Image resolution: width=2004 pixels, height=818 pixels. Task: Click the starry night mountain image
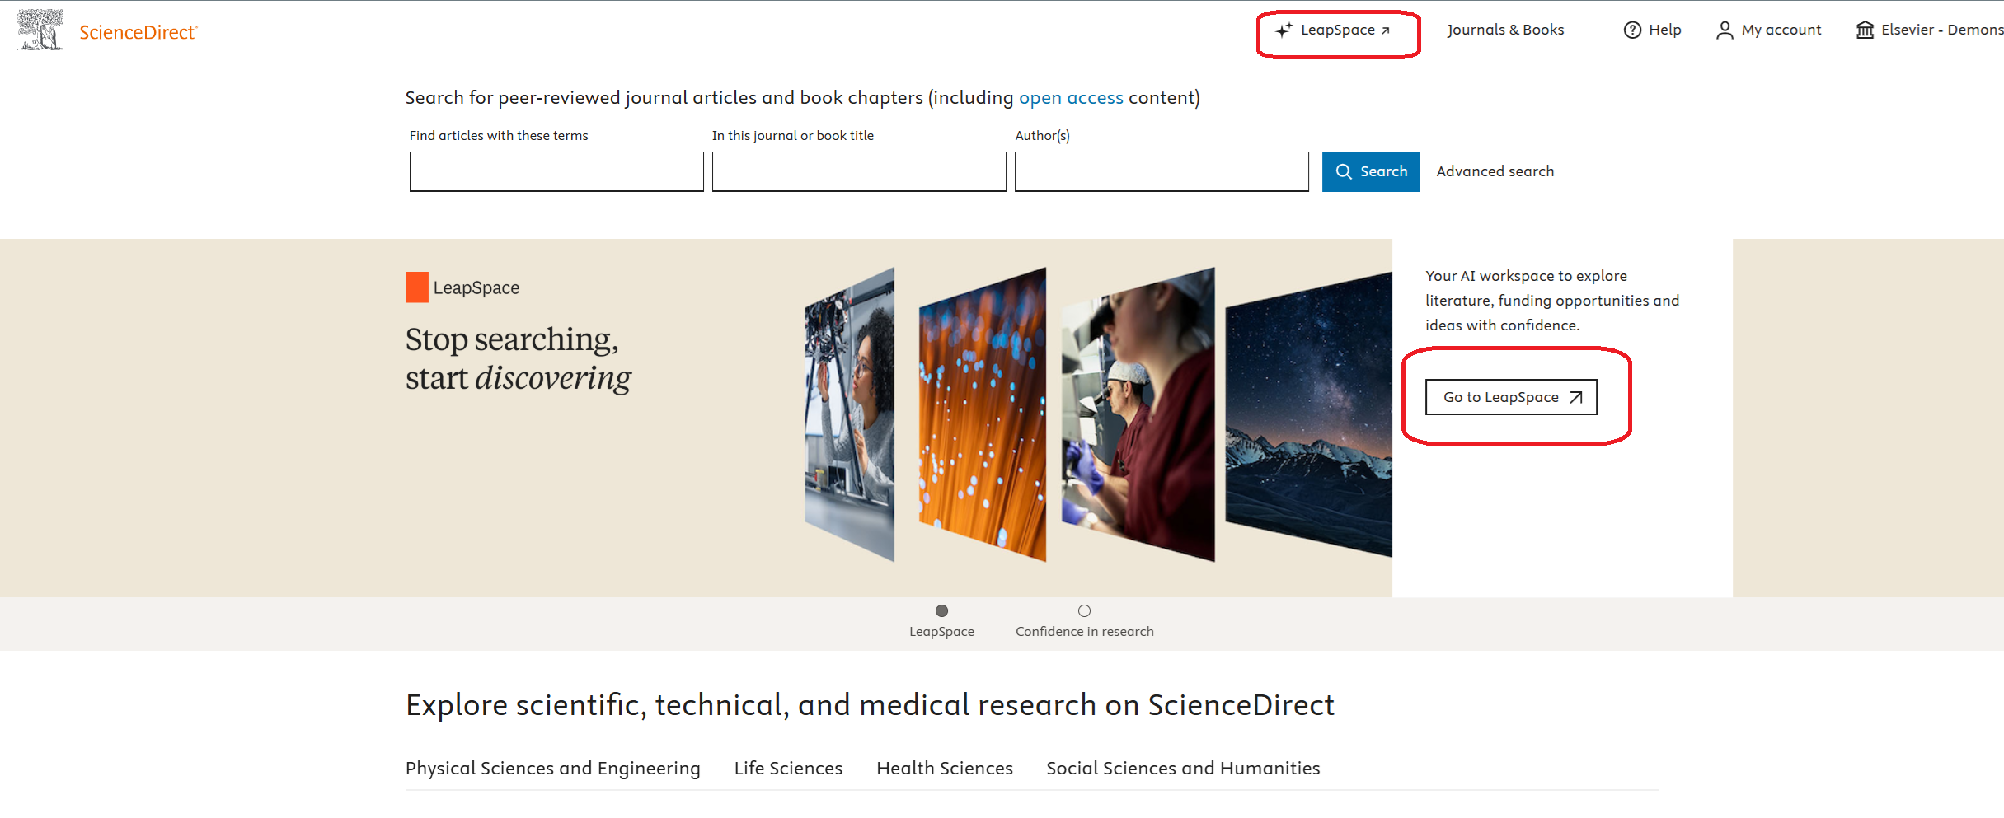point(1309,414)
